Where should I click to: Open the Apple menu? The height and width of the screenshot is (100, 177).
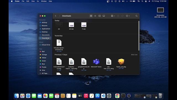tap(12, 1)
